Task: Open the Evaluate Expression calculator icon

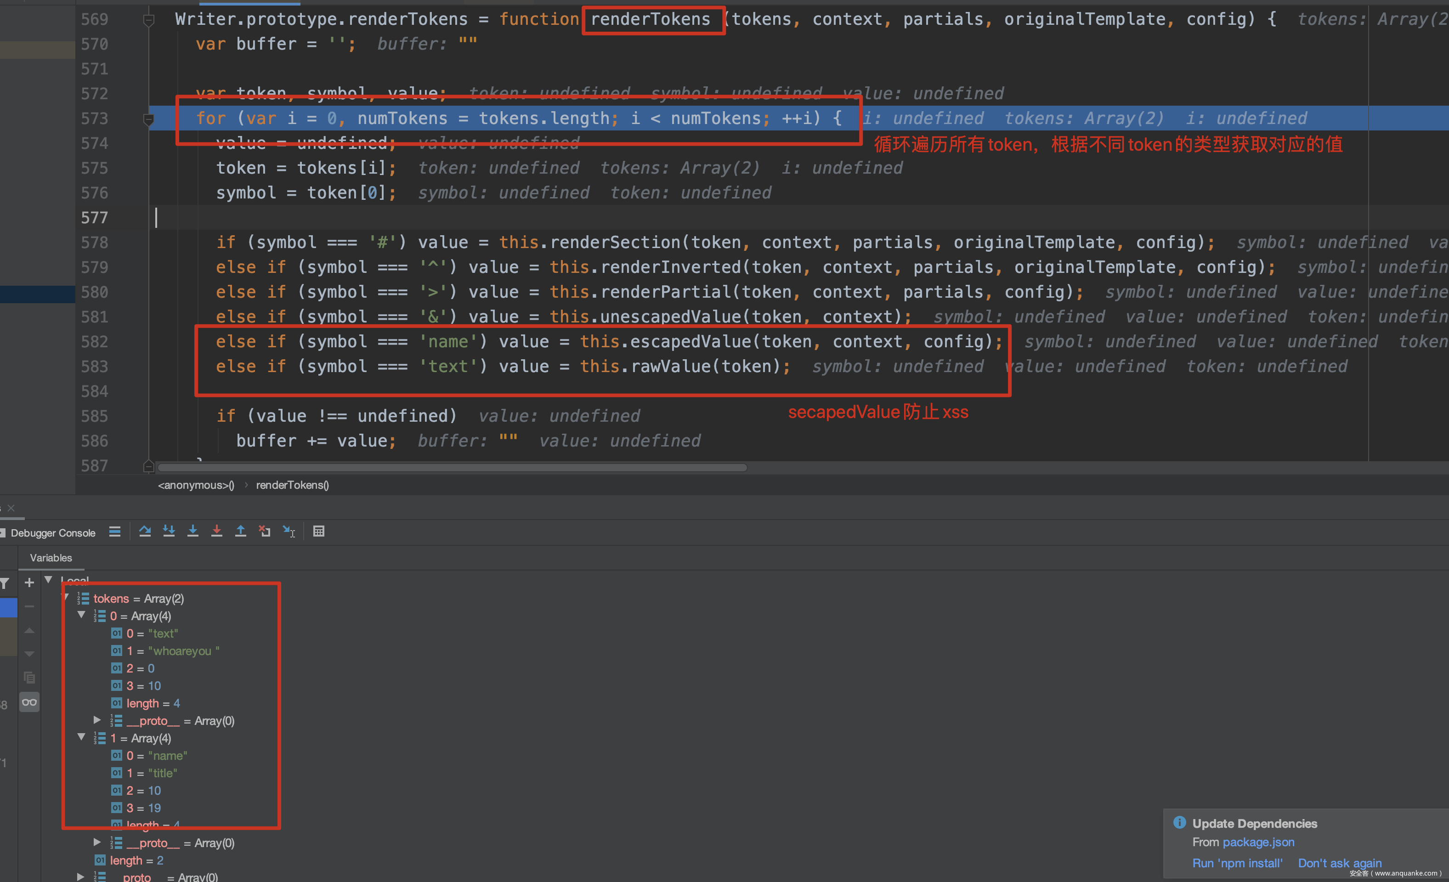Action: pos(319,531)
